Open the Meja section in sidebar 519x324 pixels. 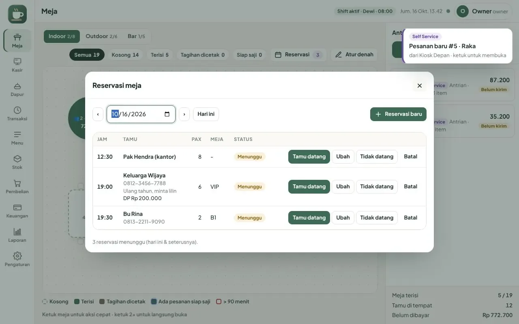click(17, 40)
